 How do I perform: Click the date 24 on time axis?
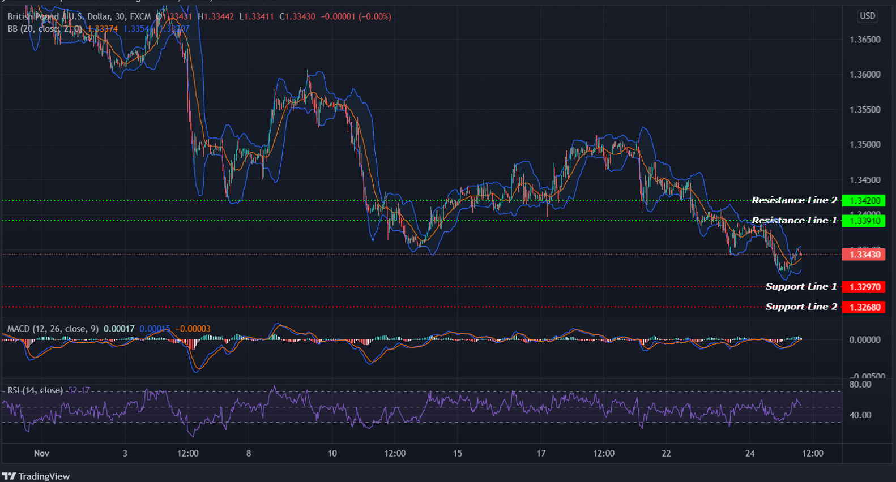750,453
